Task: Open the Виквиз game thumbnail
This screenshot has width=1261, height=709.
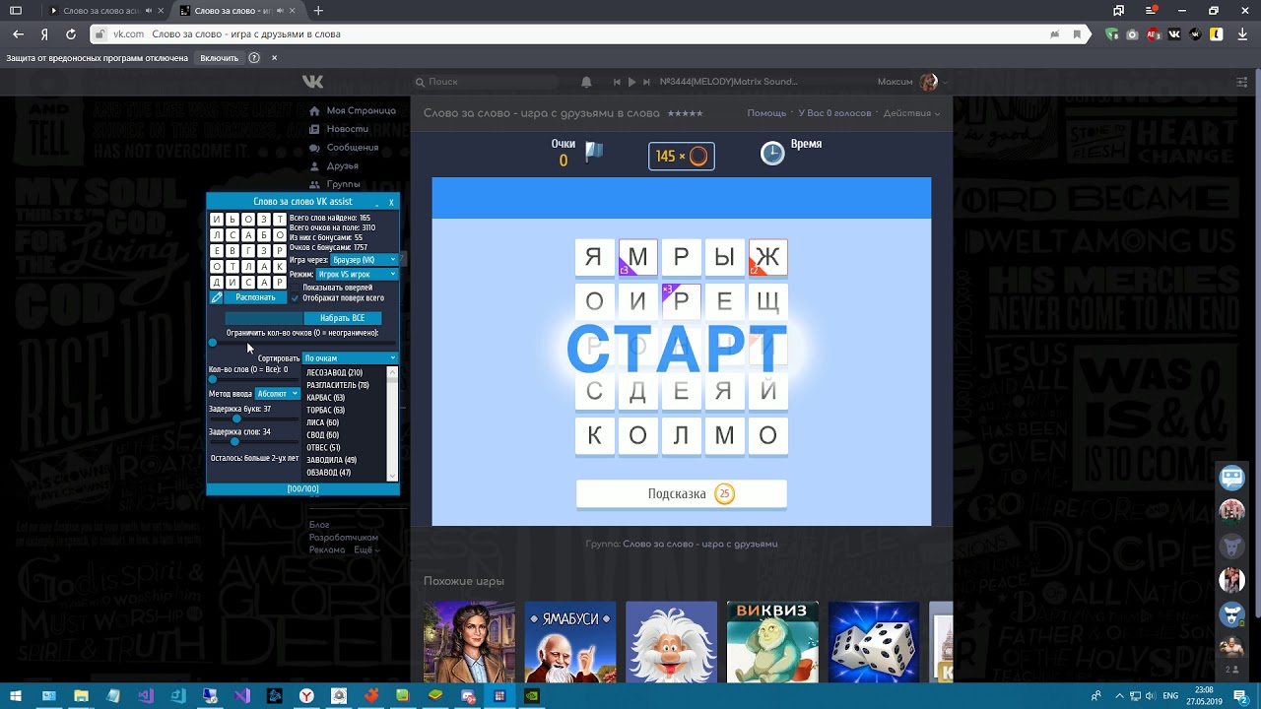Action: click(772, 642)
